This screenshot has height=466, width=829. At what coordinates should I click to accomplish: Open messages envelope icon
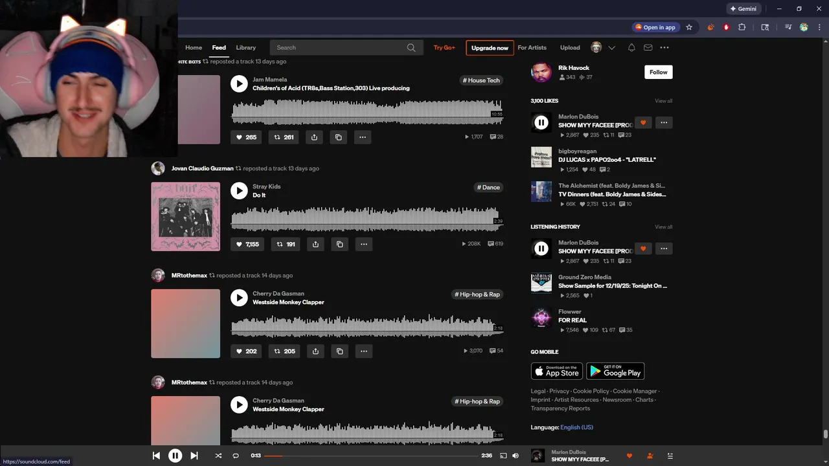[x=648, y=47]
